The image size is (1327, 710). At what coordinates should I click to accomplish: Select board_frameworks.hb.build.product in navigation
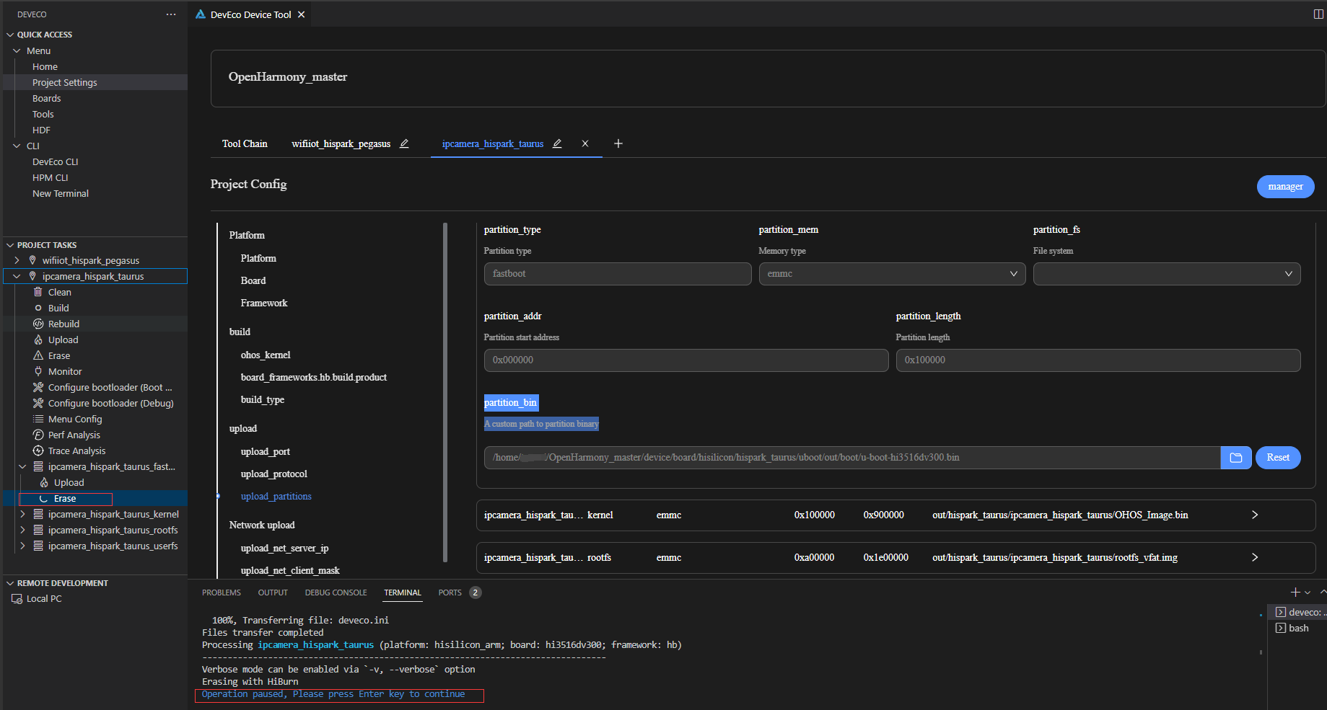(314, 377)
